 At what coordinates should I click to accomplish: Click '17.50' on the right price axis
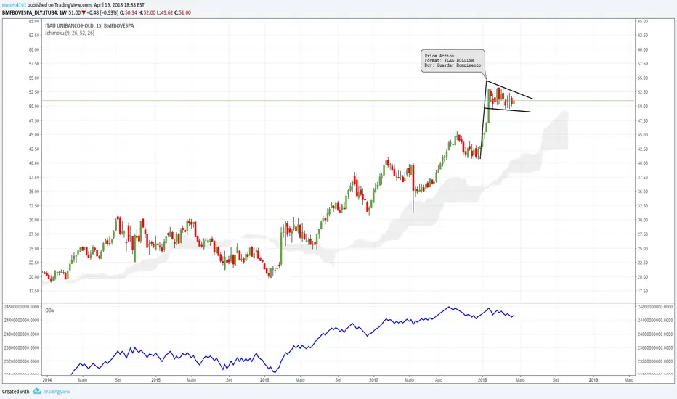[642, 291]
